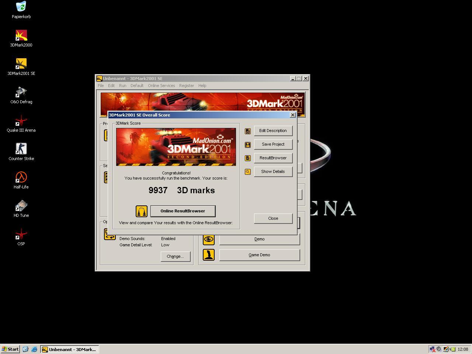Open the Help menu
The image size is (472, 354).
point(202,86)
